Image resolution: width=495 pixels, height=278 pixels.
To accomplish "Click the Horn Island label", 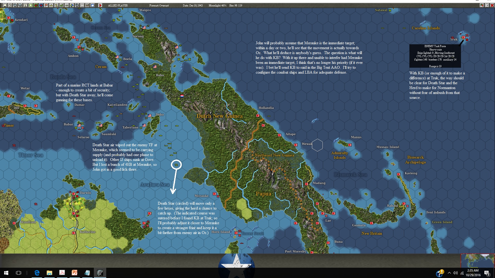I will [x=221, y=232].
